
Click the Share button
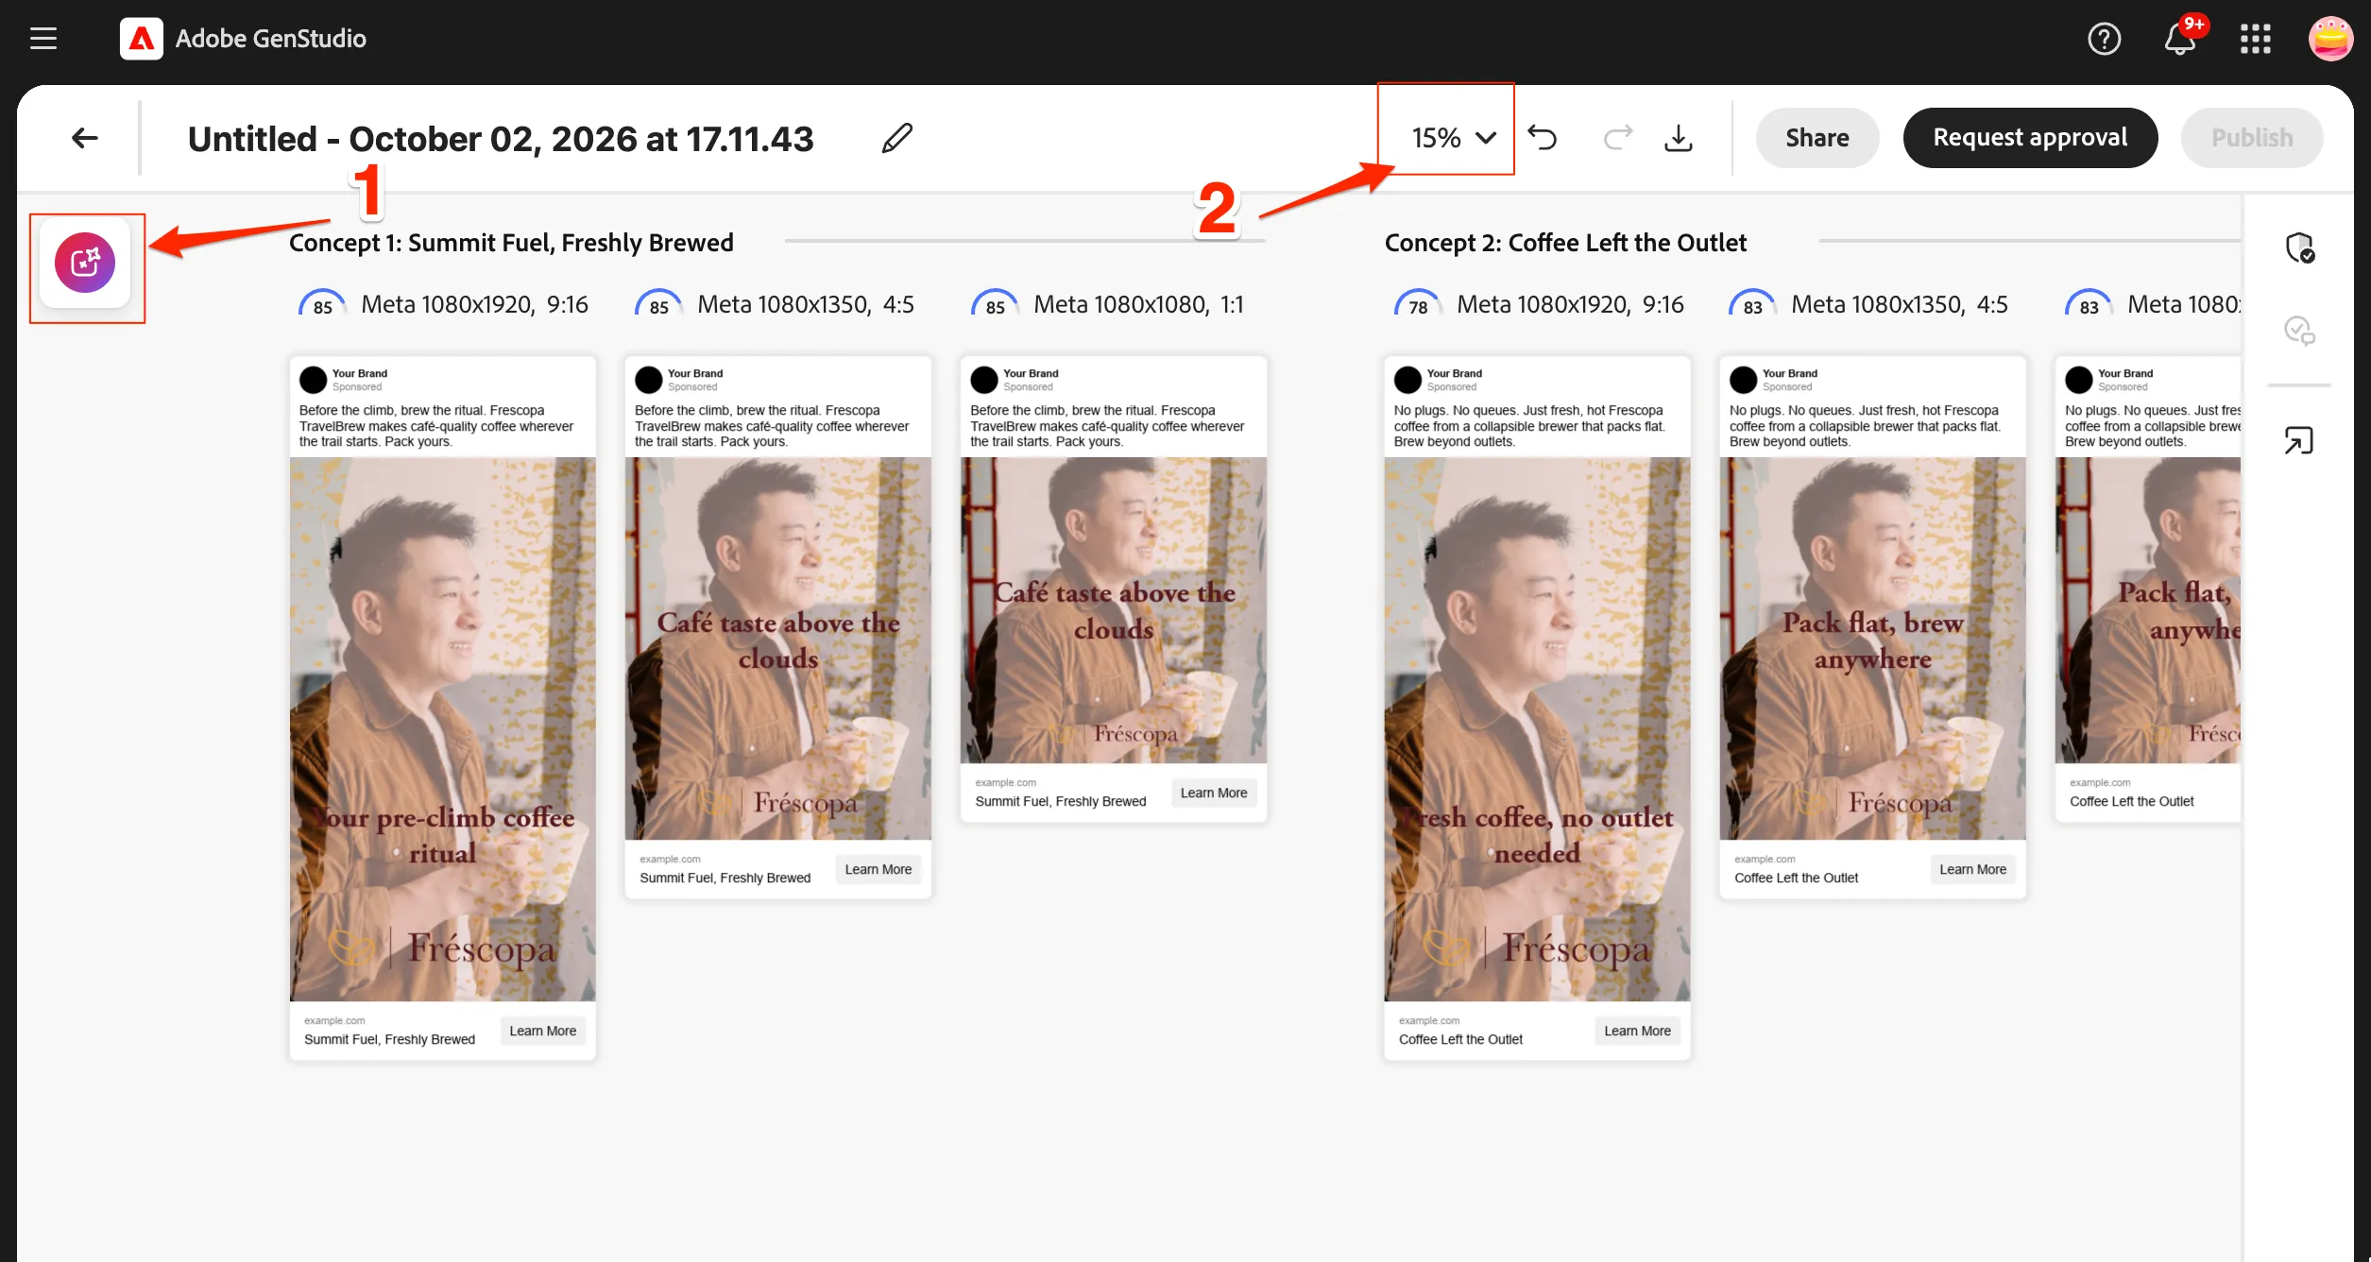pos(1817,138)
